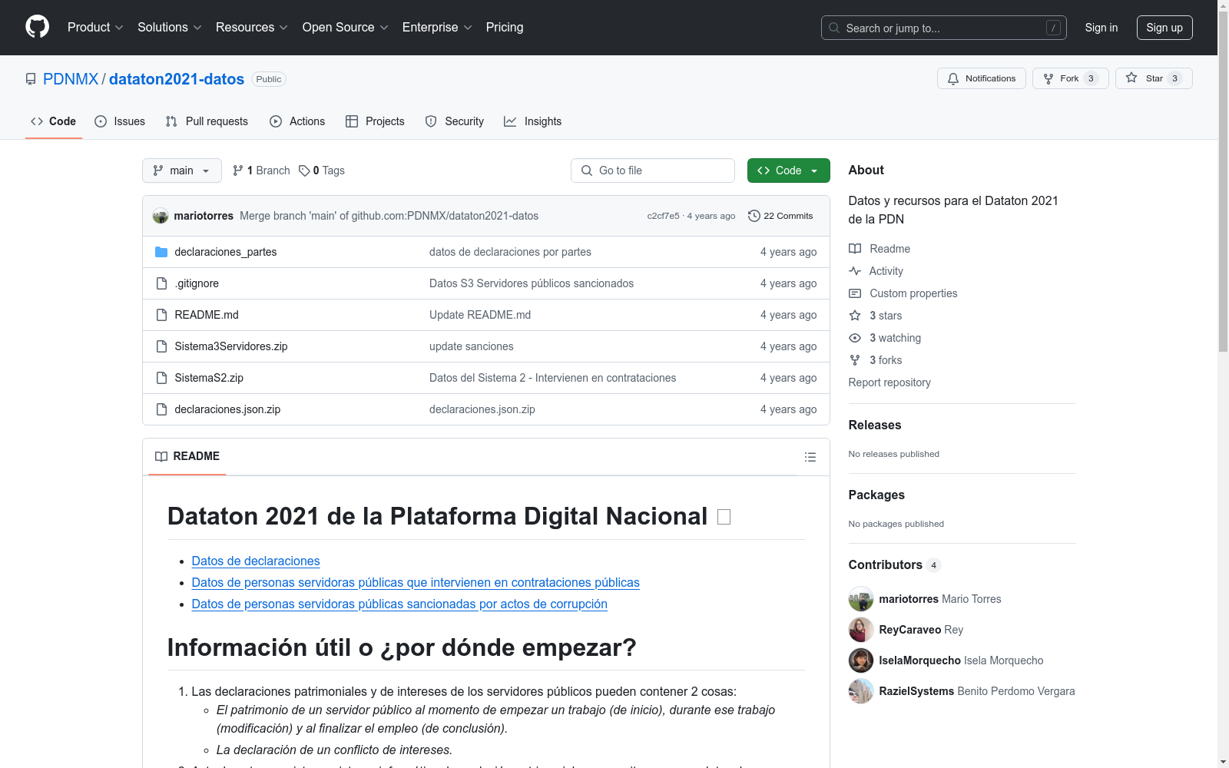Click the Search or jump to field

pyautogui.click(x=944, y=28)
